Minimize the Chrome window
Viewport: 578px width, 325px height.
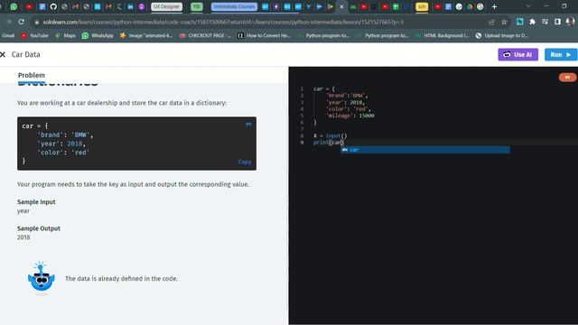pyautogui.click(x=546, y=6)
